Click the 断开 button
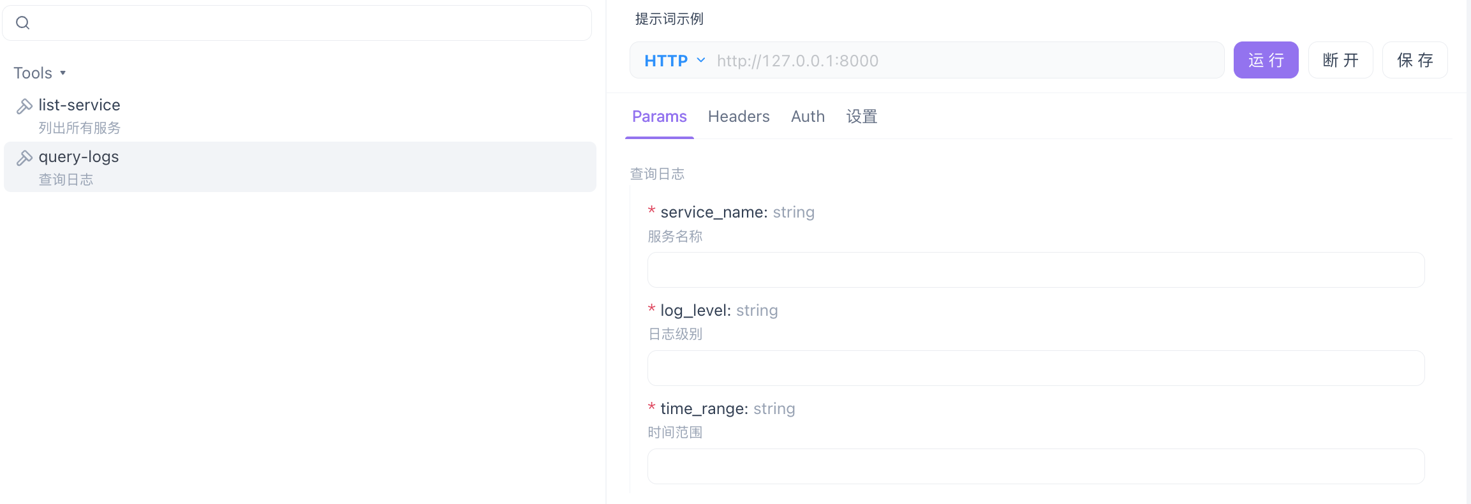Image resolution: width=1471 pixels, height=504 pixels. click(x=1340, y=60)
